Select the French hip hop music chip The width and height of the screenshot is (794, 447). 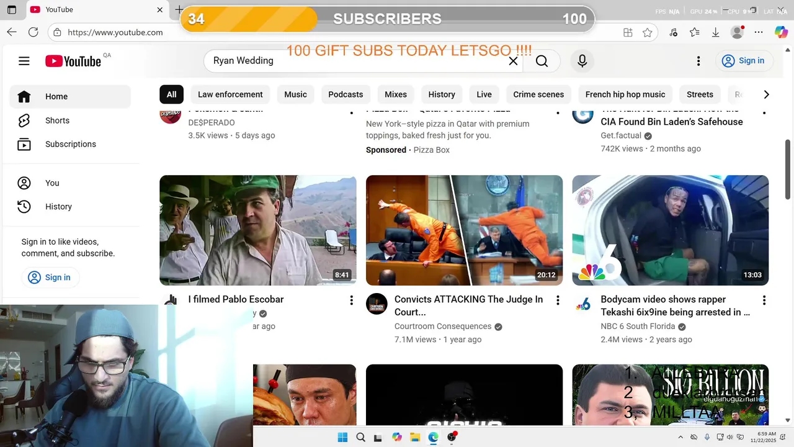(x=625, y=94)
